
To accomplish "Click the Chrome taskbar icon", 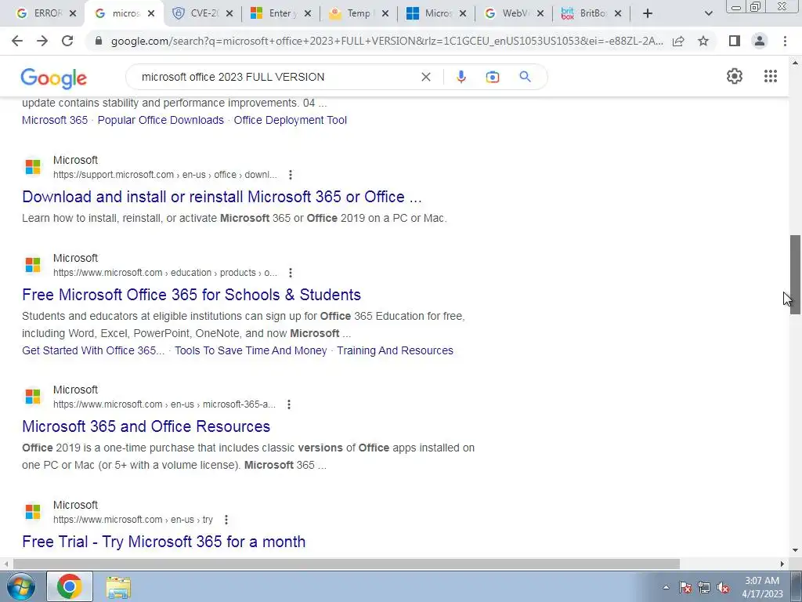I will point(70,586).
